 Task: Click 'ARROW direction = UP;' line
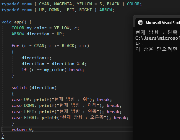pos(38,34)
